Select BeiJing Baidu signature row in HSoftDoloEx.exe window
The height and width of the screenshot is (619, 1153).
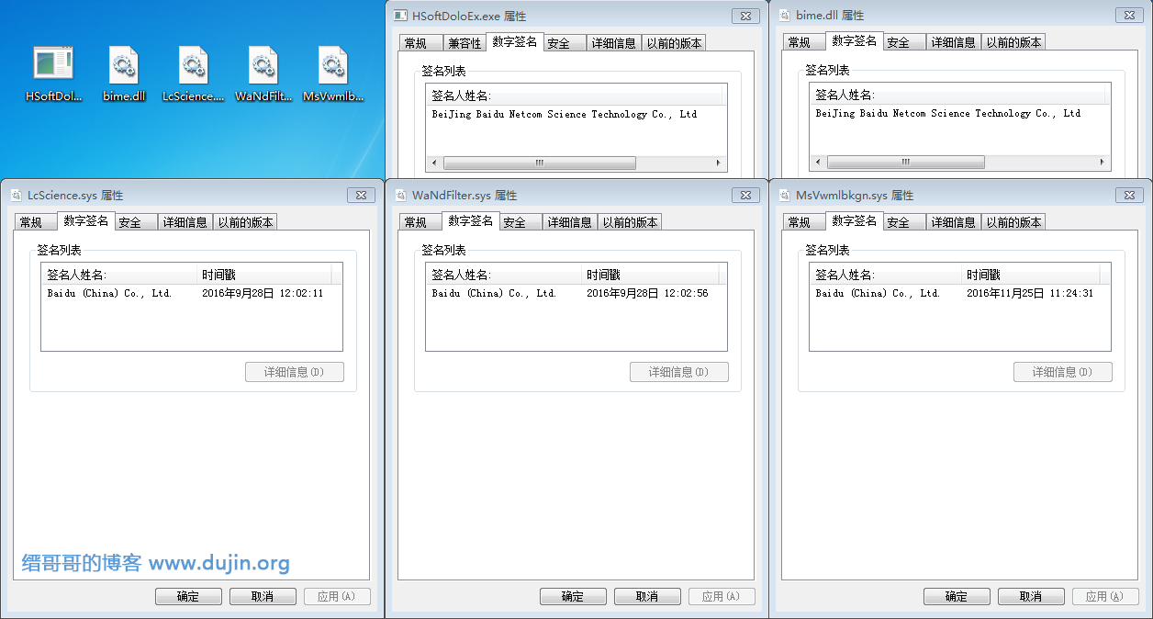tap(576, 115)
